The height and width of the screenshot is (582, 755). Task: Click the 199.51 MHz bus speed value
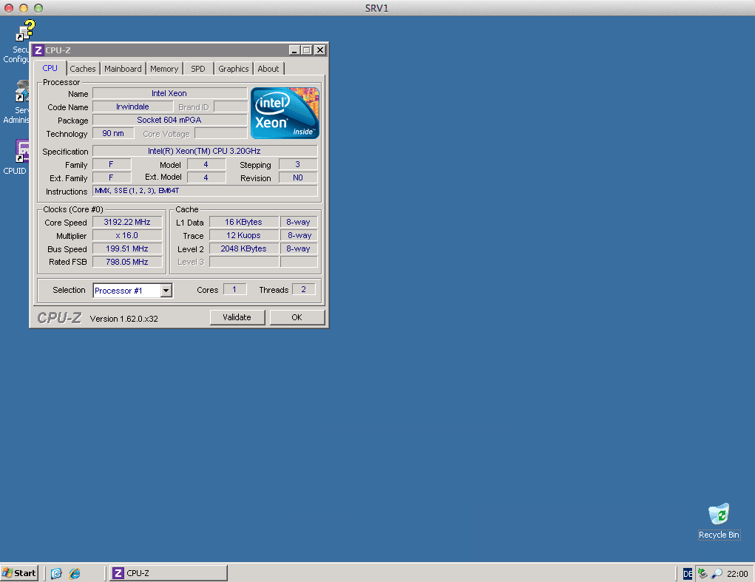(127, 248)
